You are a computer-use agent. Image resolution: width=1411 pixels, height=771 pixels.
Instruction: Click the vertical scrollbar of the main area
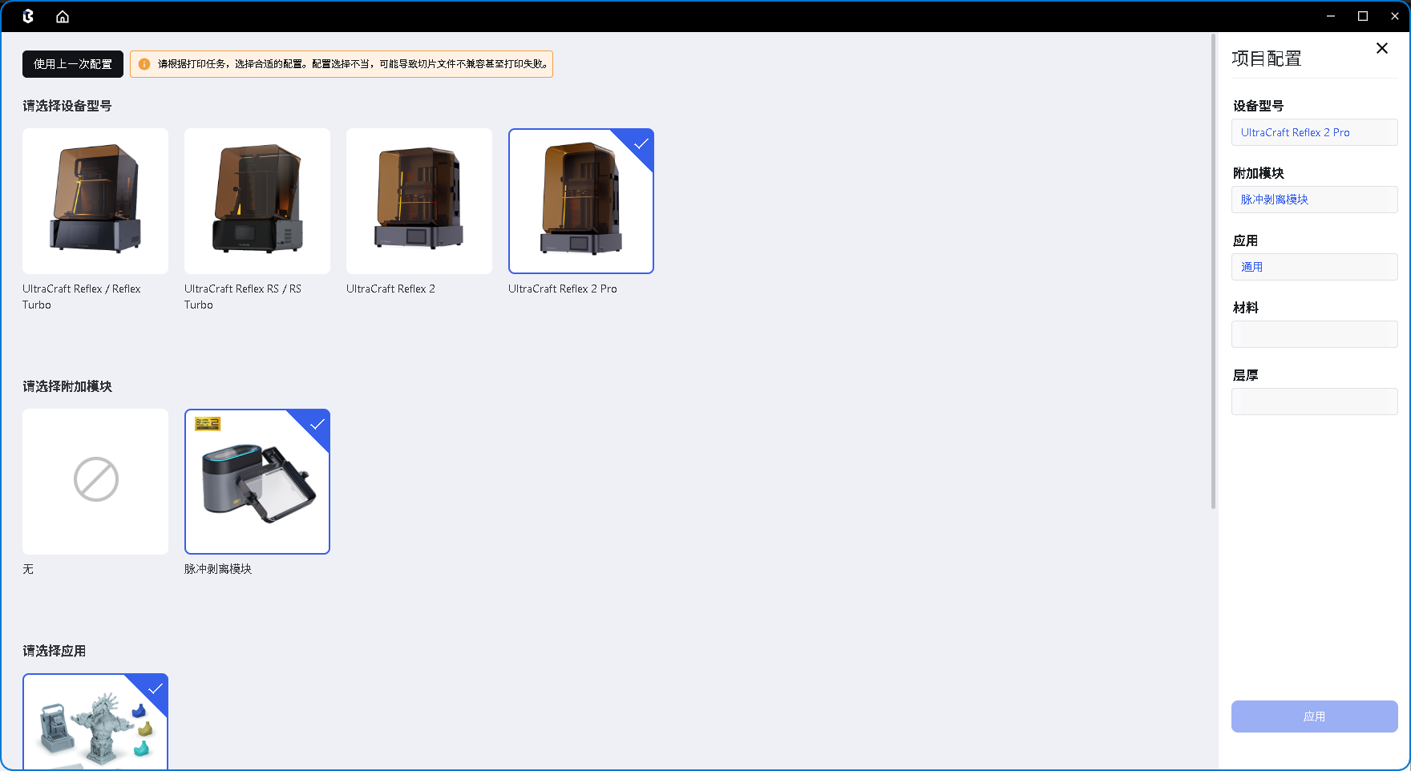click(x=1214, y=271)
